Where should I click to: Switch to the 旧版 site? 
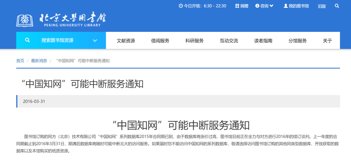tap(322, 6)
